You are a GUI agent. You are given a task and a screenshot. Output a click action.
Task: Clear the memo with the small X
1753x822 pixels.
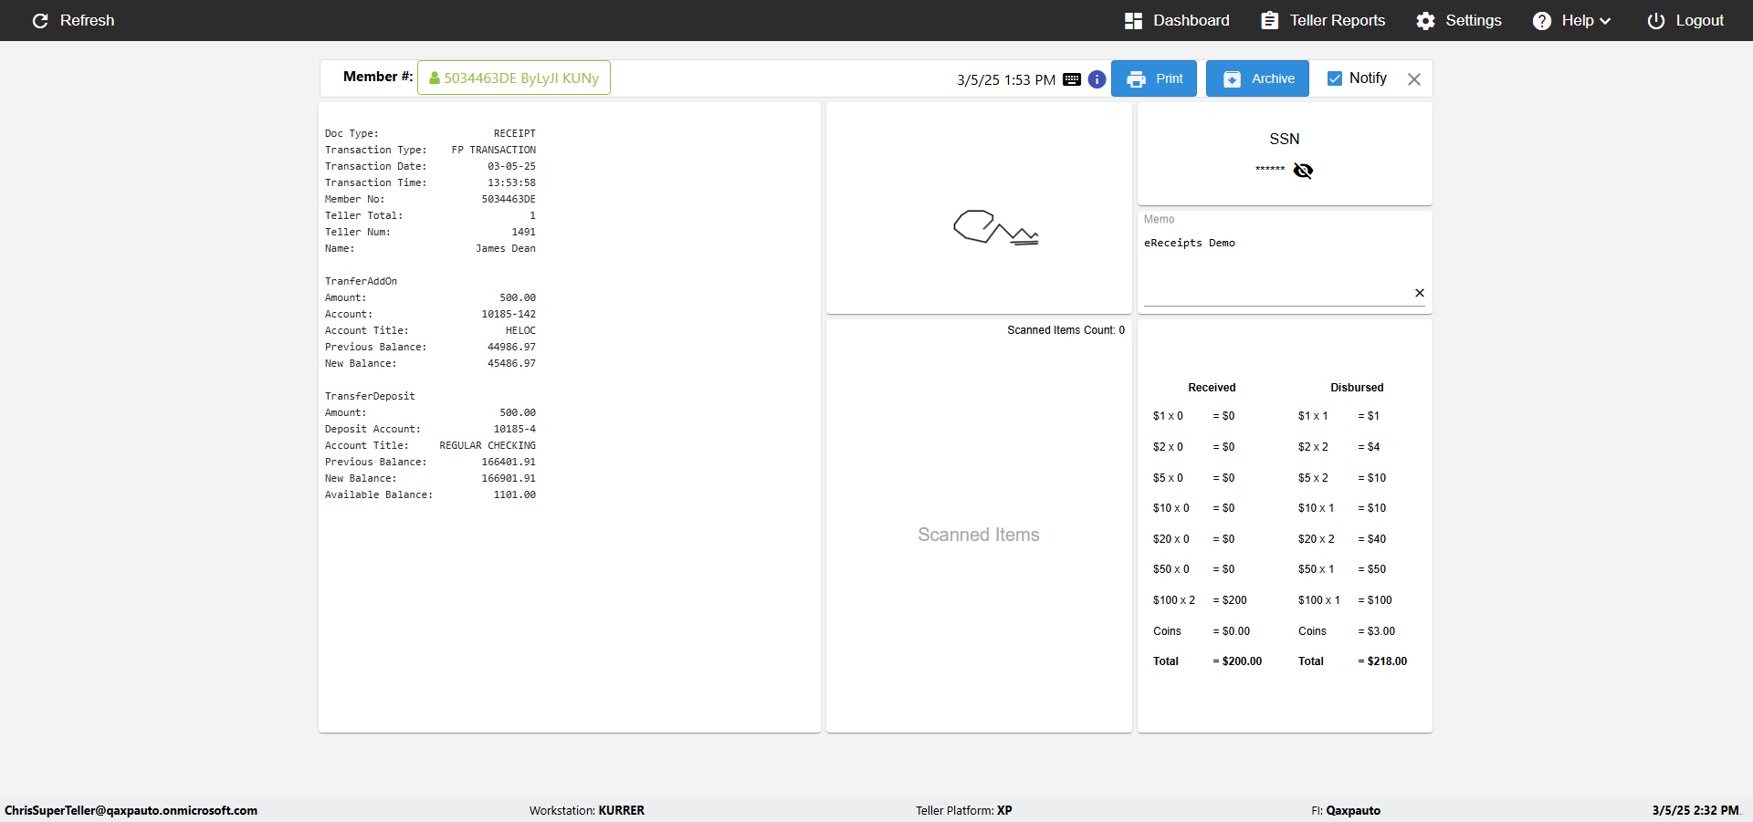[x=1420, y=293]
